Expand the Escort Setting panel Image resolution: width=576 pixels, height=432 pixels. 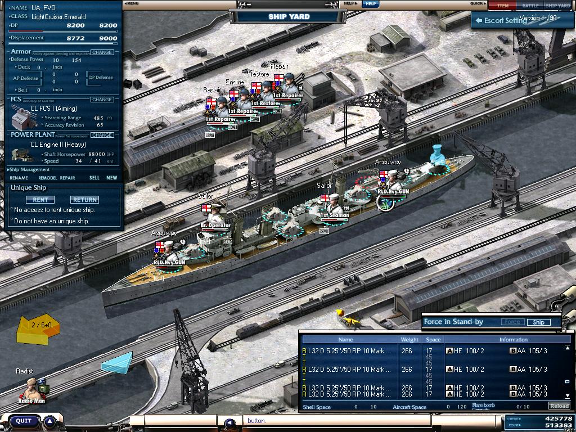coord(501,20)
